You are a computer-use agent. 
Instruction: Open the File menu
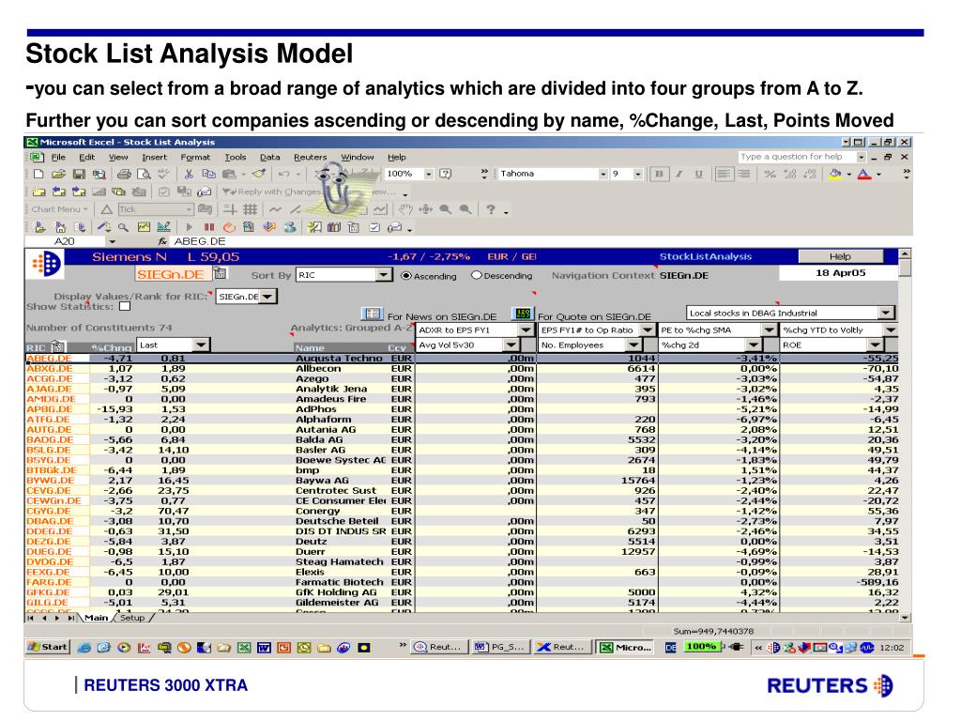point(58,158)
